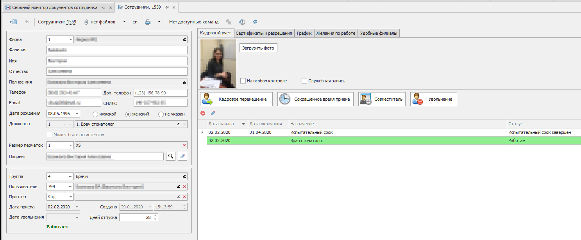This screenshot has width=581, height=240.
Task: Click the magnifier search icon beside Пациент
Action: (170, 156)
